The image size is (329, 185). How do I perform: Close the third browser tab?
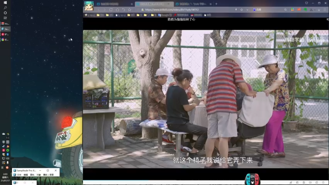coord(211,4)
